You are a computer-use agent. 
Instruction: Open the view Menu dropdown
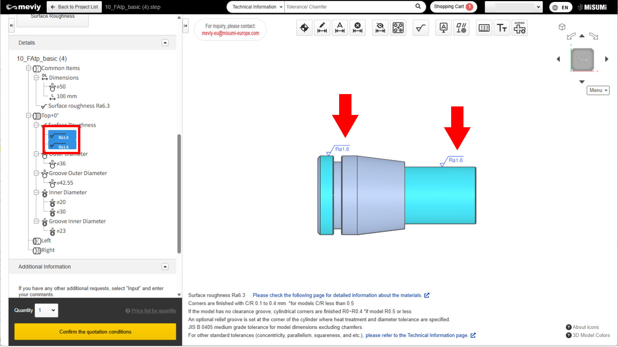(x=598, y=90)
